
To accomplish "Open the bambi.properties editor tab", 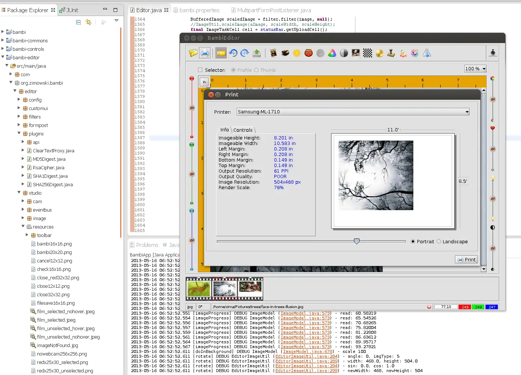I will 199,10.
